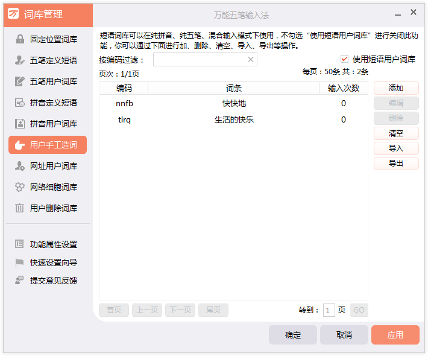This screenshot has width=428, height=356.
Task: Click the document icon for 拼音定义短语
Action: (19, 103)
